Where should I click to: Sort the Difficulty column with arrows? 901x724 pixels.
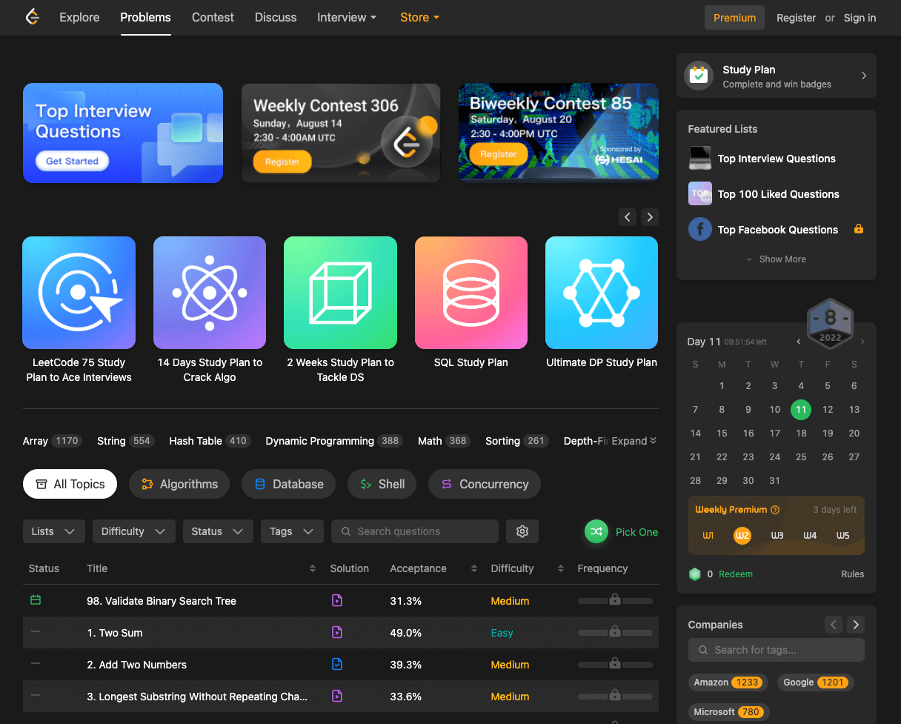pyautogui.click(x=560, y=568)
